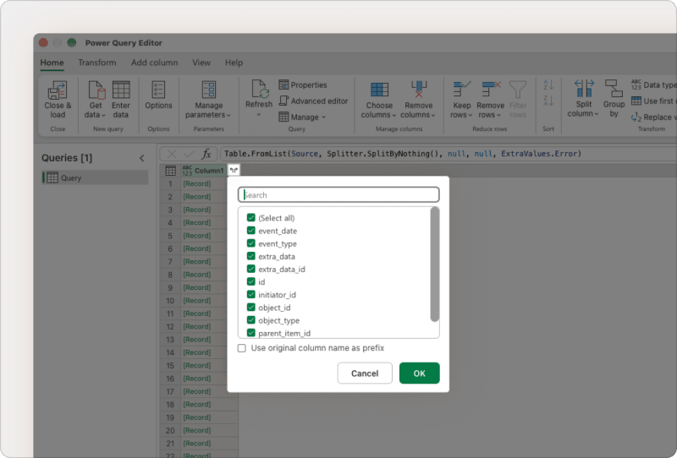Uncheck the extra_data_id column
Viewport: 677px width, 458px height.
point(250,269)
